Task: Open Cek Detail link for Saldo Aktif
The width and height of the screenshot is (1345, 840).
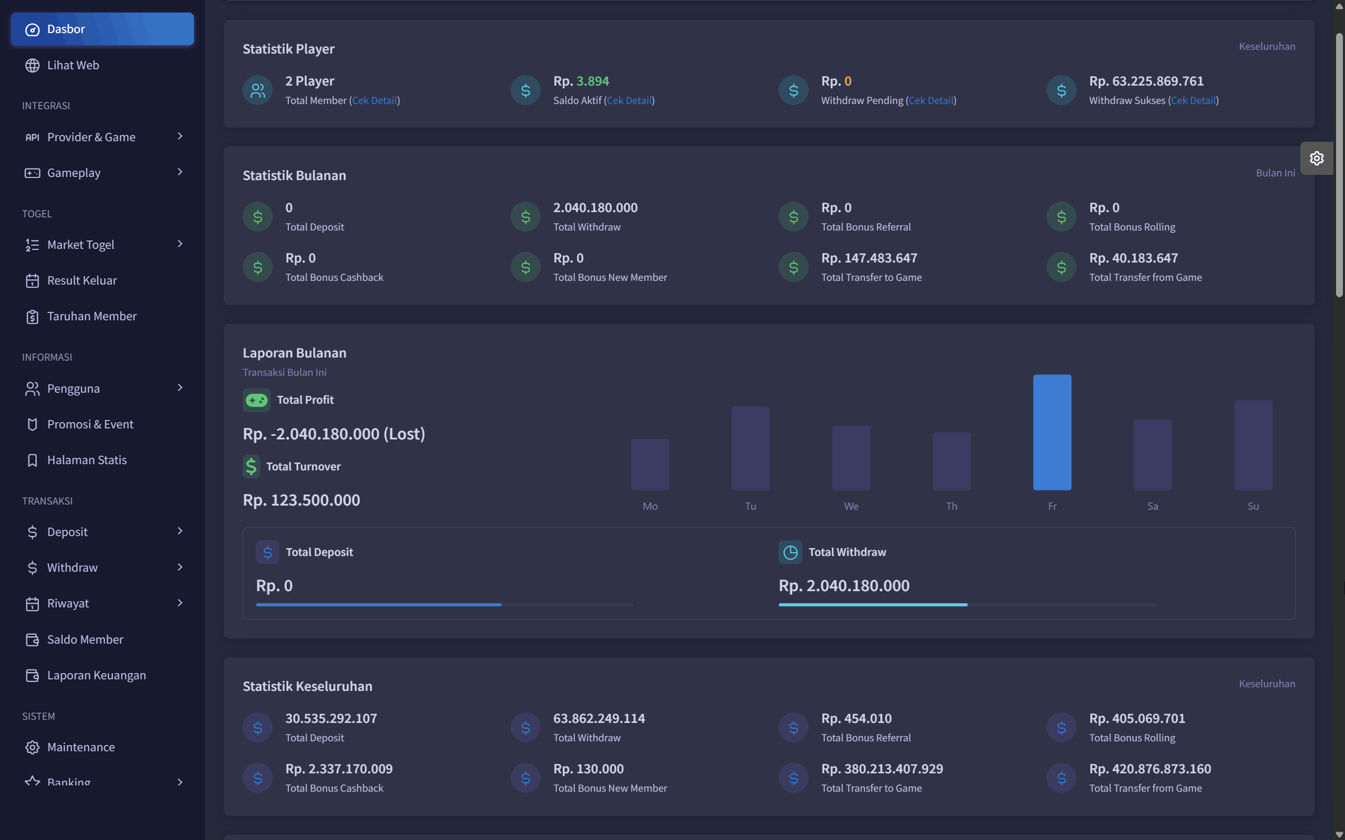Action: 628,101
